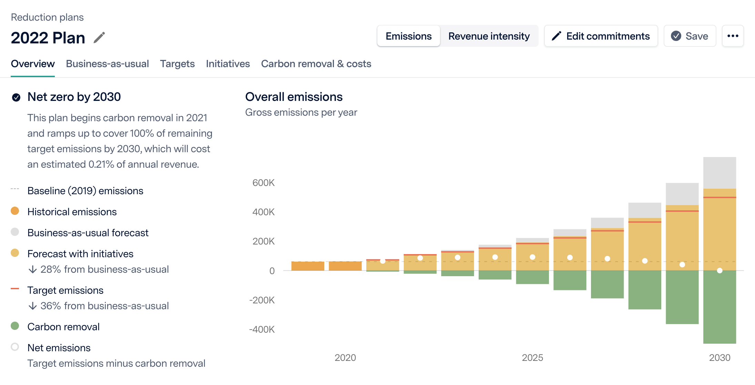755x385 pixels.
Task: Click the dashed Baseline (2019) emissions legend icon
Action: (15, 189)
